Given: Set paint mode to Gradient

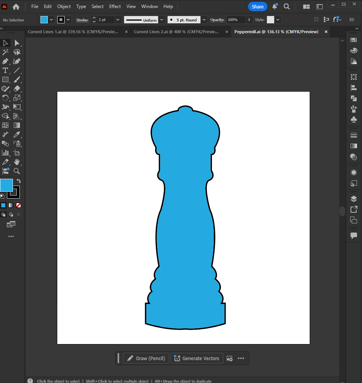Looking at the screenshot, I should [x=11, y=205].
